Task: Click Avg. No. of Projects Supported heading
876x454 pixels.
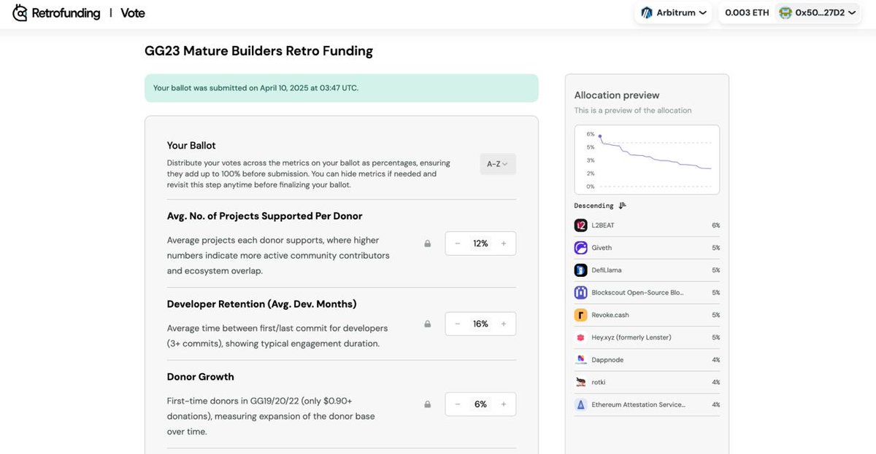Action: tap(265, 216)
